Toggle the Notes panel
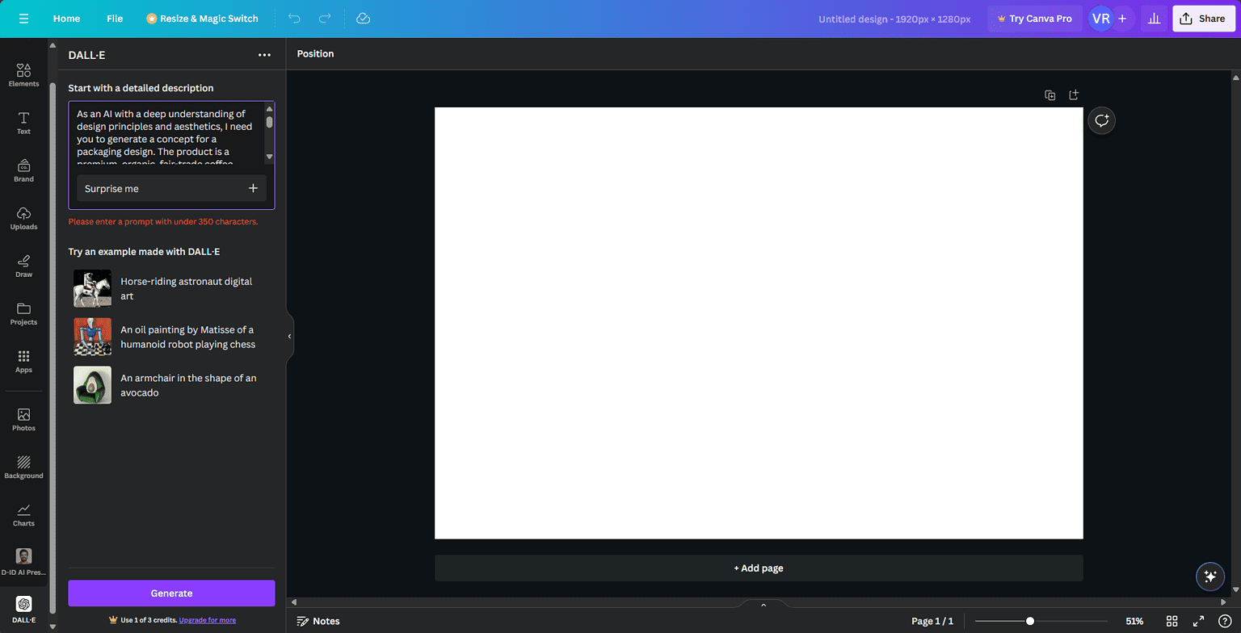This screenshot has height=633, width=1241. 318,621
